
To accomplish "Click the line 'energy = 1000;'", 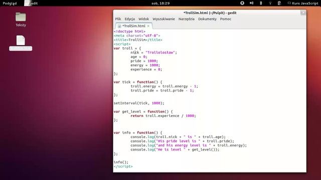I will (145, 65).
